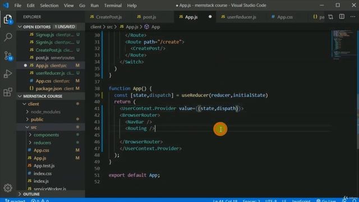Click the VS Code logo icon in title bar
359x202 pixels.
(x=6, y=5)
